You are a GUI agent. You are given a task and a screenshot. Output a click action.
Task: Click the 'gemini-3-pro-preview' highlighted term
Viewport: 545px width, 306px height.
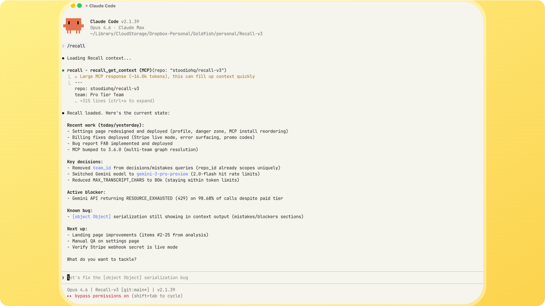pyautogui.click(x=162, y=174)
